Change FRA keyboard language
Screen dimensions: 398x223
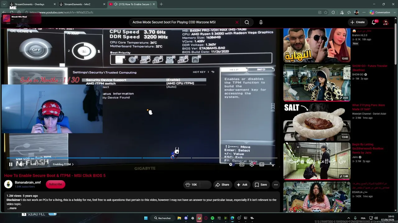click(363, 218)
